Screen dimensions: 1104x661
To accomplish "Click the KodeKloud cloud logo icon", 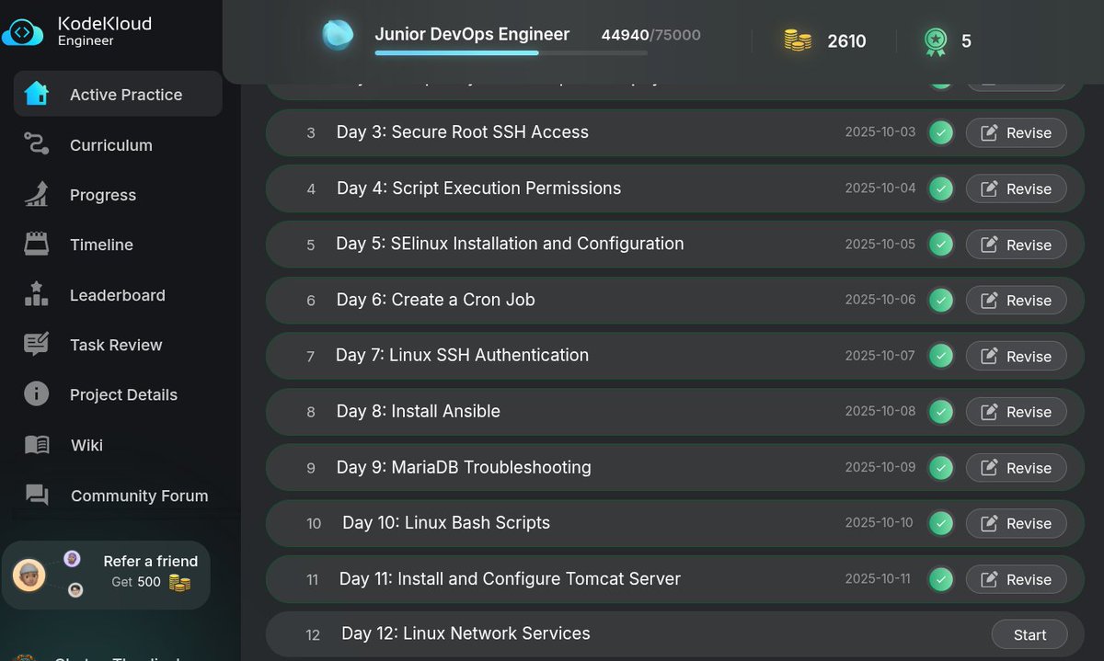I will coord(23,32).
